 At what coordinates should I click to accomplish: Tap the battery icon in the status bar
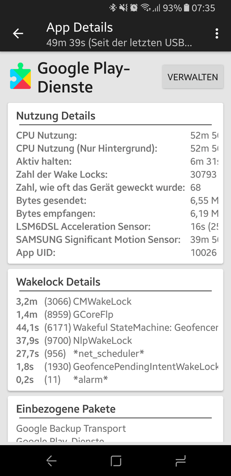(187, 8)
